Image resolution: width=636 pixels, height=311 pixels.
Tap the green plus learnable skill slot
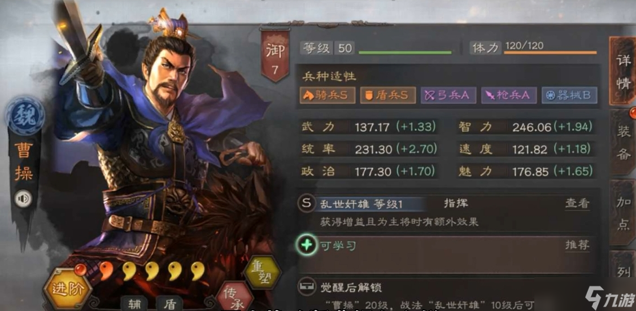click(x=307, y=245)
